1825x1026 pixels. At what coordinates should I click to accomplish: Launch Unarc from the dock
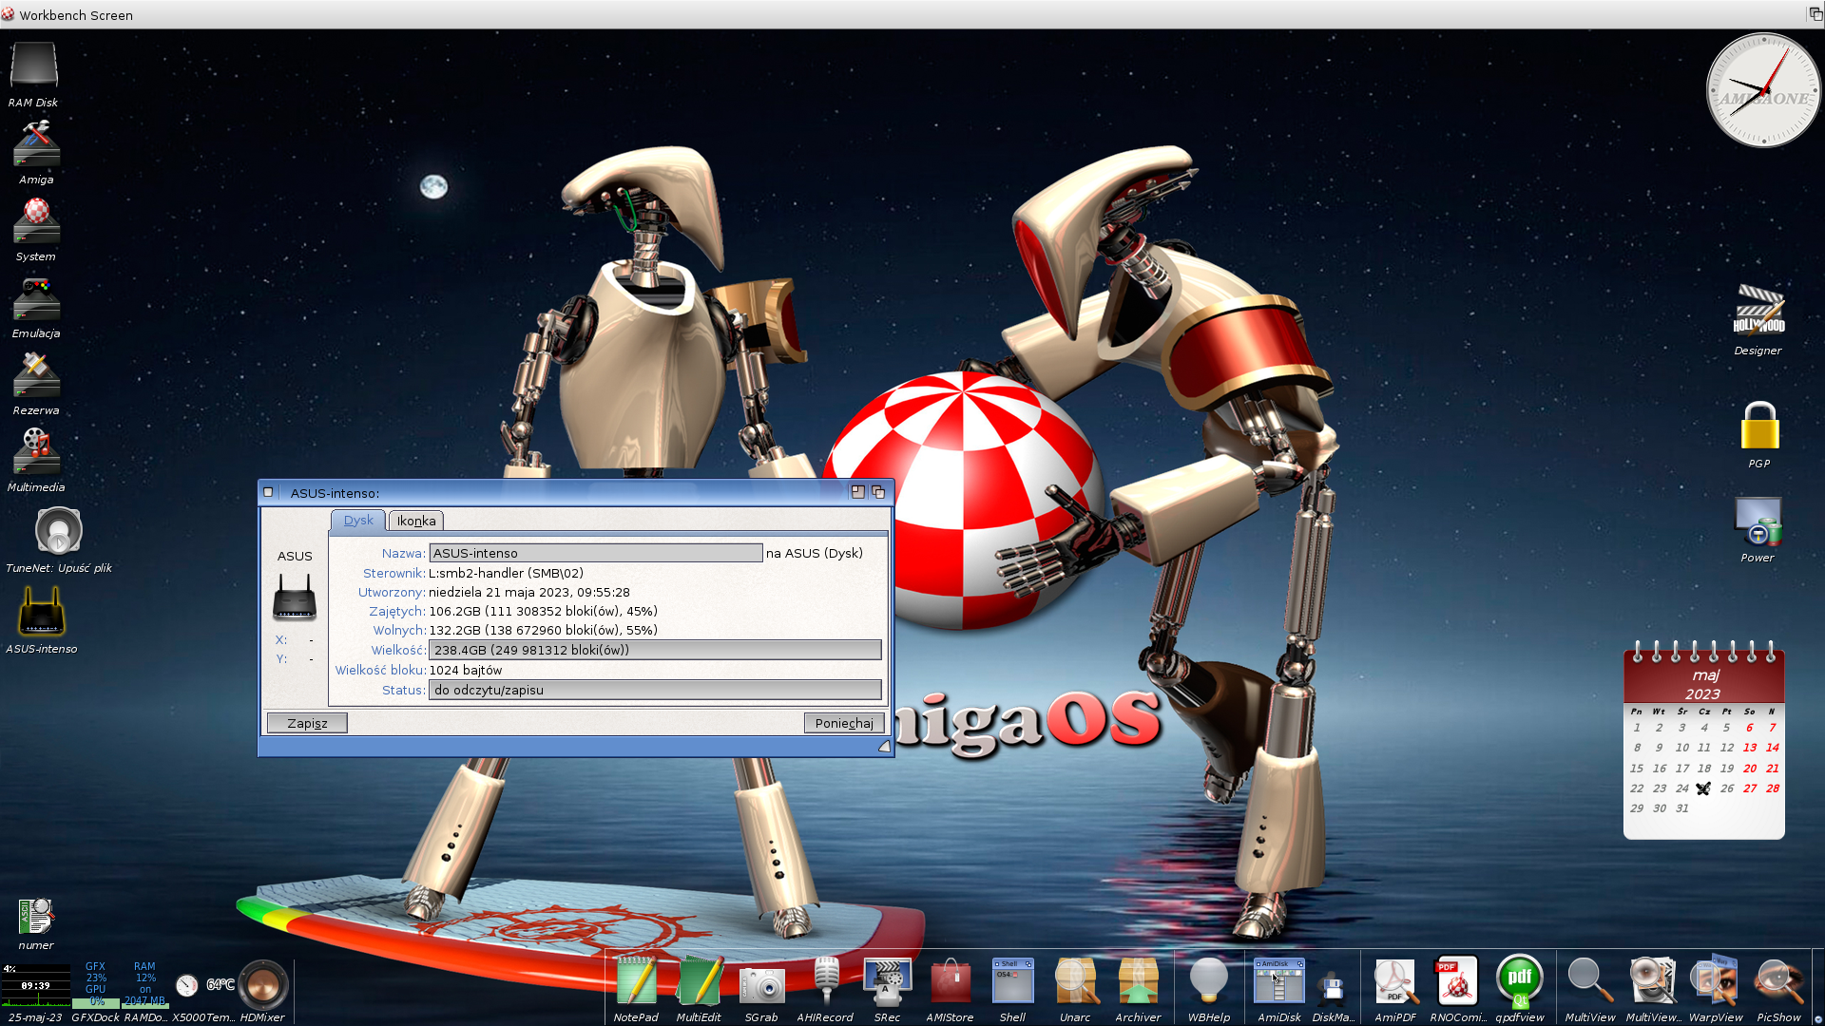click(x=1075, y=981)
